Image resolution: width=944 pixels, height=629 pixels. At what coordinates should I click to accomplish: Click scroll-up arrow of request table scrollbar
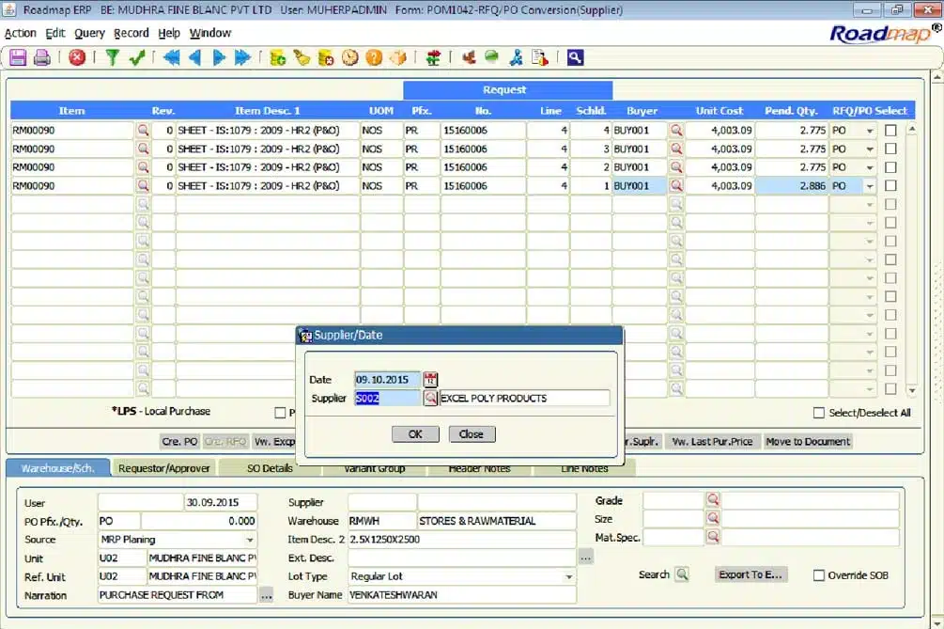pos(912,129)
